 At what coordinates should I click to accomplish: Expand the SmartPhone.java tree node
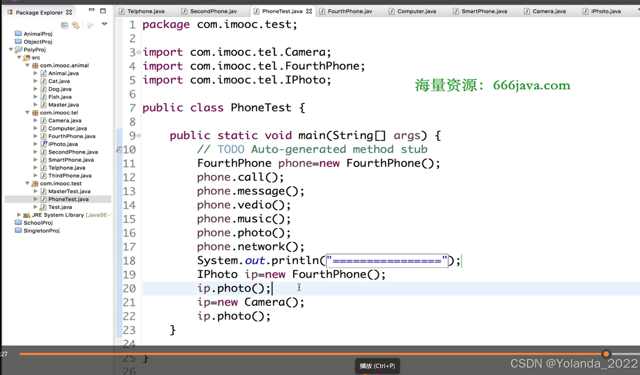pyautogui.click(x=36, y=160)
